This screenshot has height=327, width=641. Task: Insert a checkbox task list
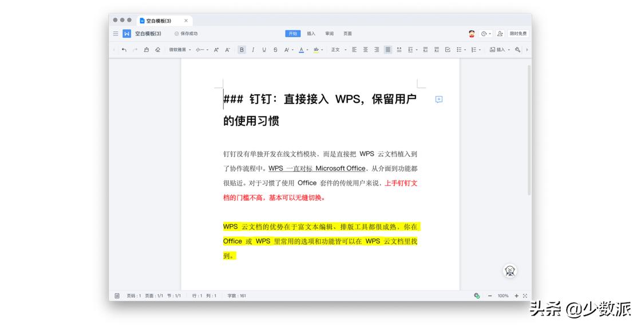coord(448,50)
